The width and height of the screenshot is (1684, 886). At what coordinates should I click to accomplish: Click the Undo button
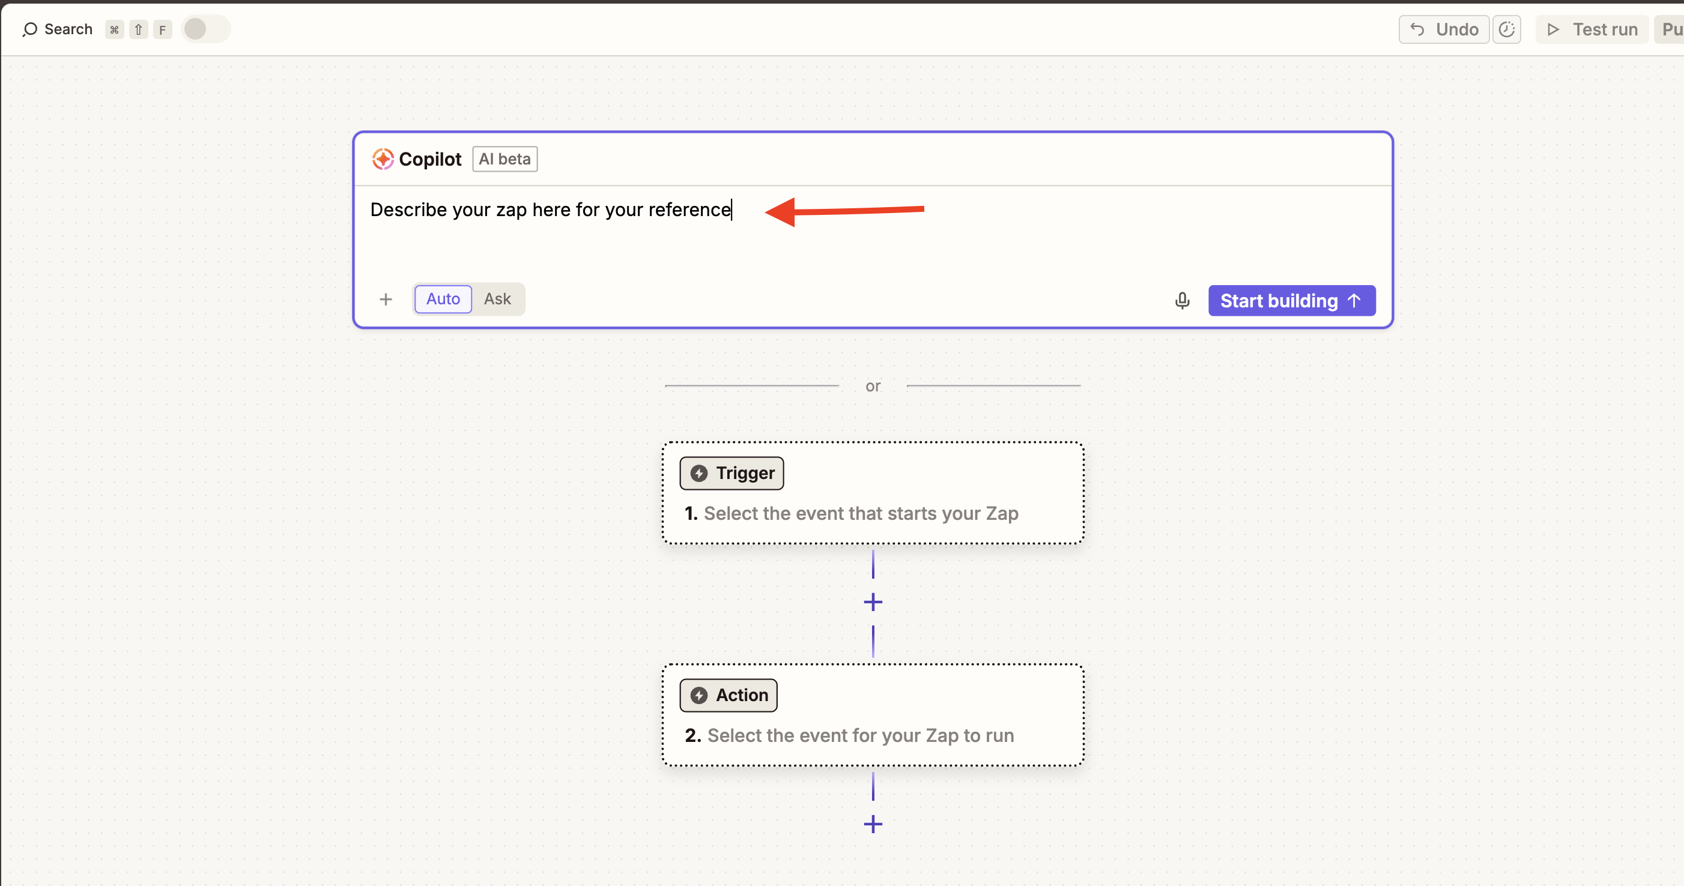click(x=1443, y=29)
